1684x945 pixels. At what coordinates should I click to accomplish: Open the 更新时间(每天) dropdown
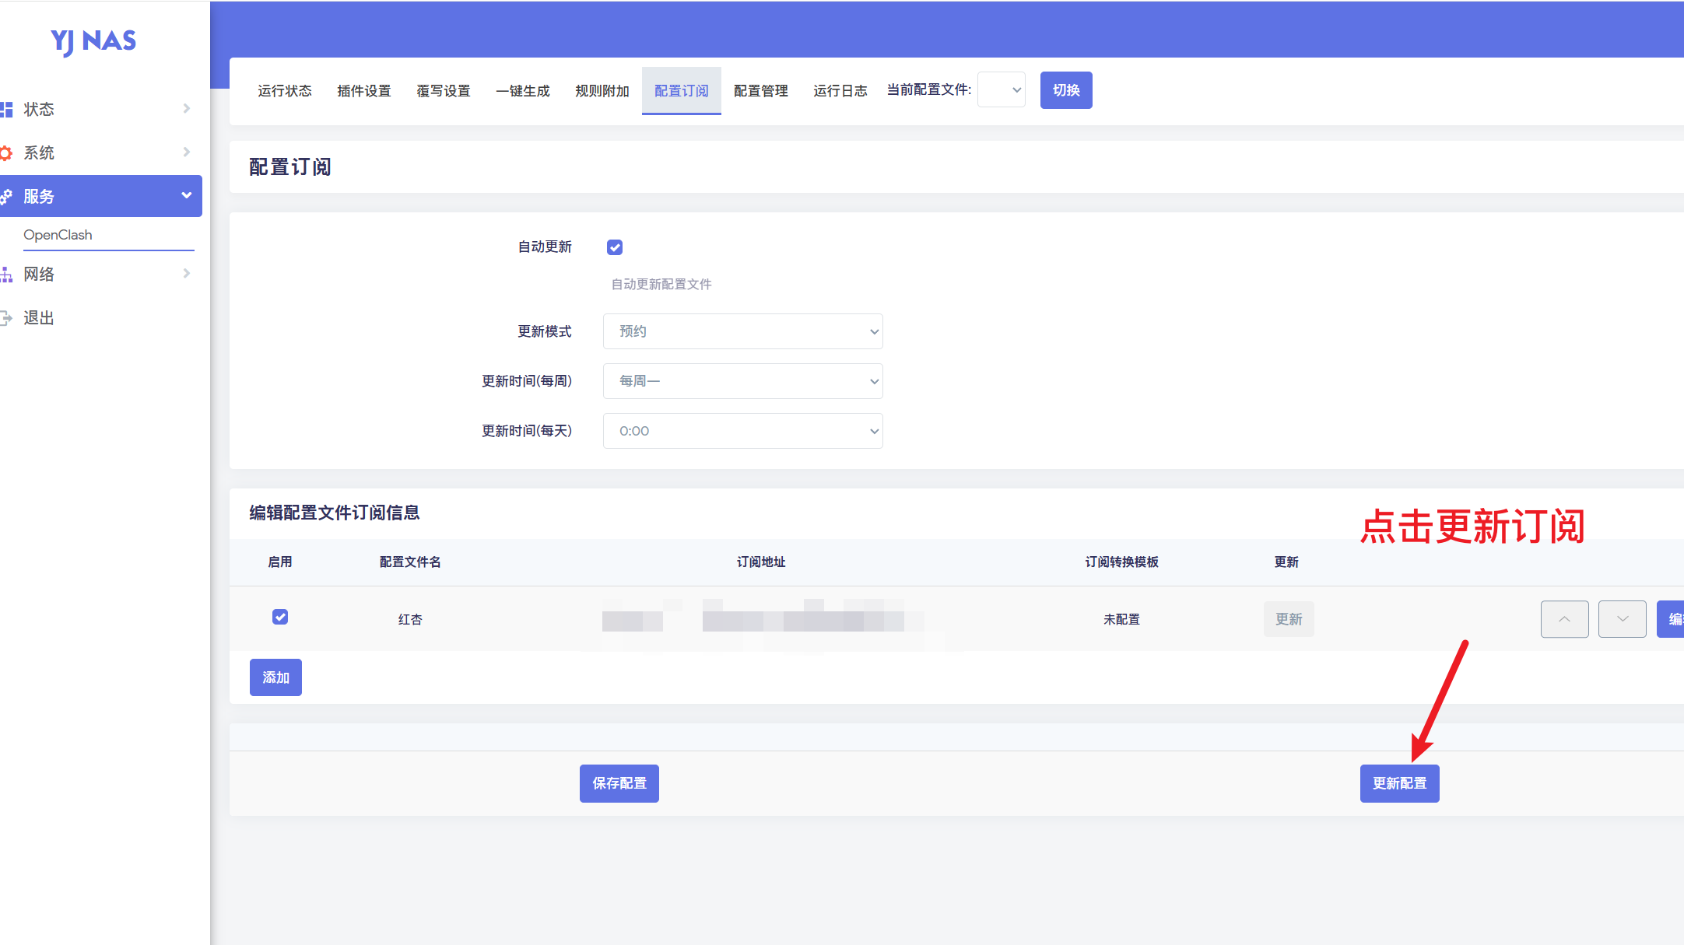[x=742, y=431]
